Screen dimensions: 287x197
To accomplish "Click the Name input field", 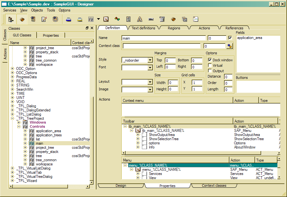I will tap(164, 38).
